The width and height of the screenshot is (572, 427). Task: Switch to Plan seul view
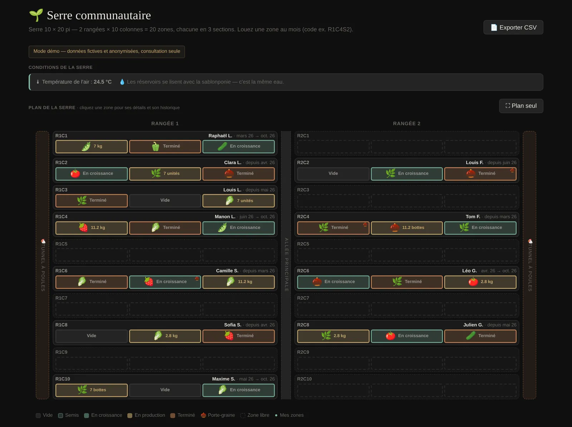point(521,106)
